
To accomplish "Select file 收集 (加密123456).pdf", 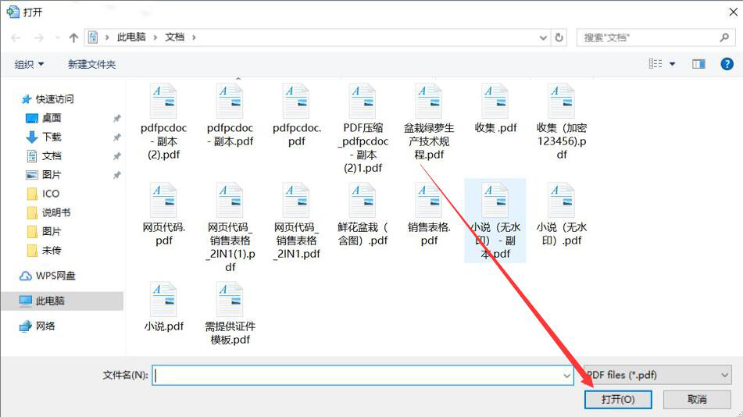I will 562,122.
